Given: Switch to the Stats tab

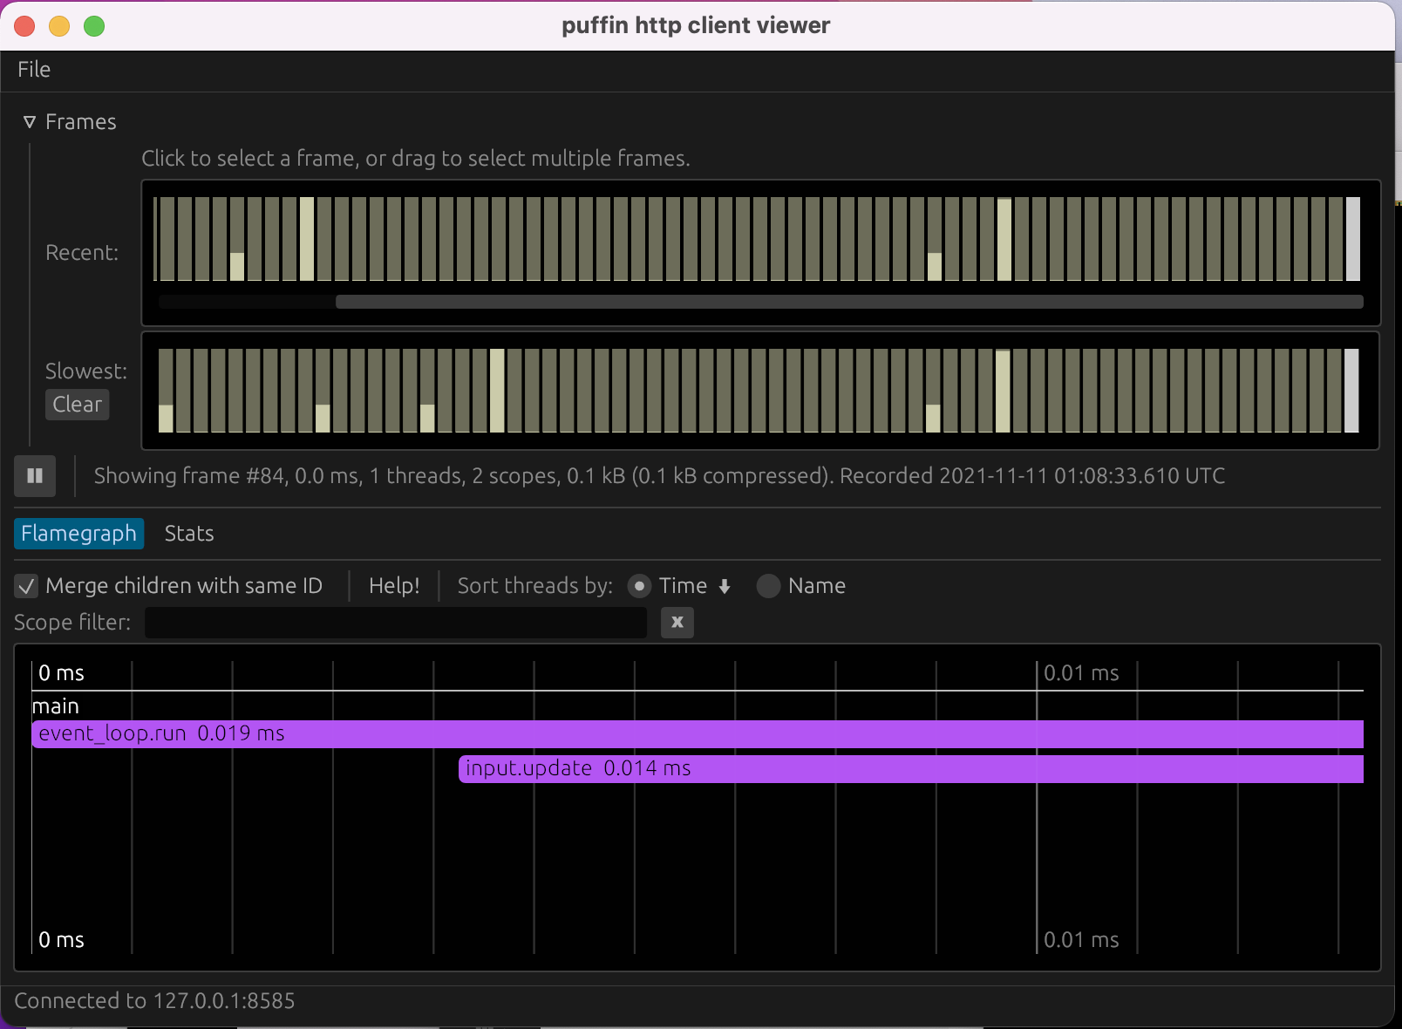Looking at the screenshot, I should [188, 533].
